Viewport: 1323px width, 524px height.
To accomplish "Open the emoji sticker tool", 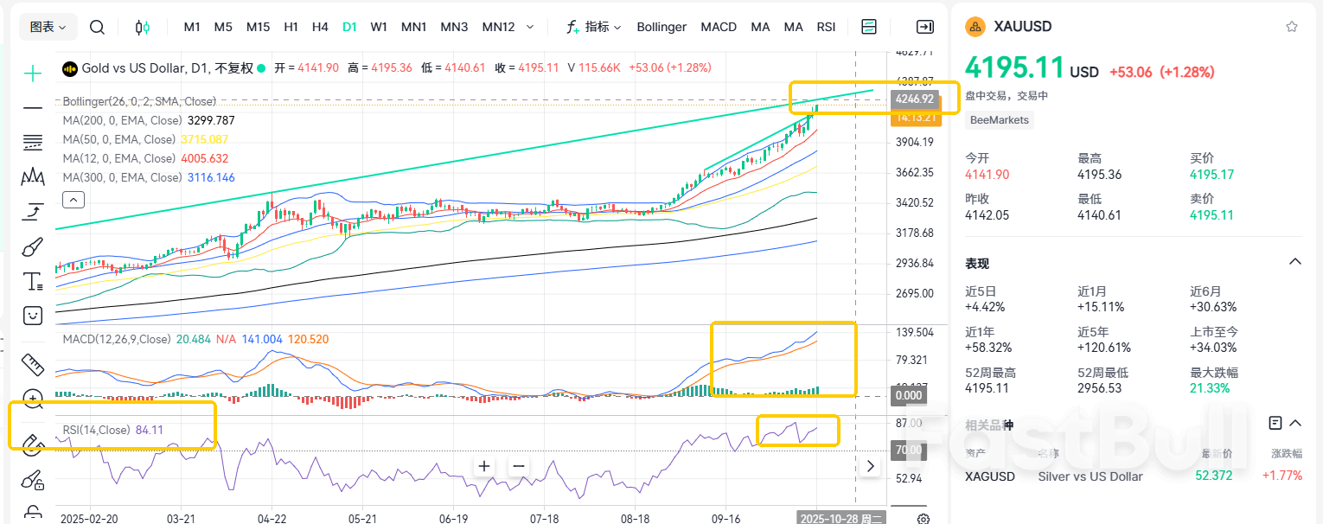I will point(33,315).
